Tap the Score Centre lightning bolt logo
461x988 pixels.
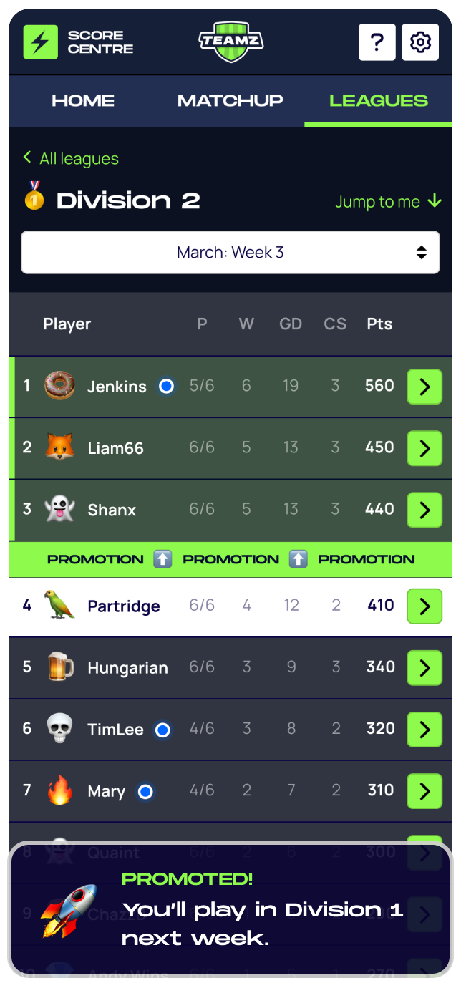[x=41, y=42]
